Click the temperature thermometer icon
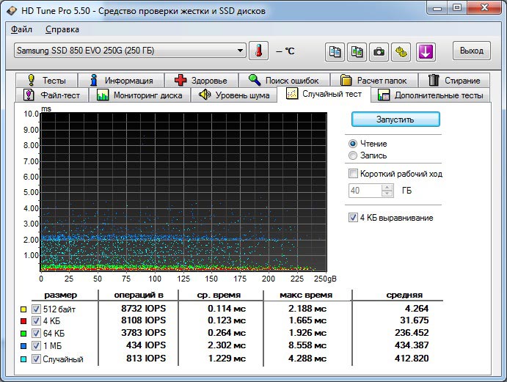507x382 pixels. click(x=259, y=51)
